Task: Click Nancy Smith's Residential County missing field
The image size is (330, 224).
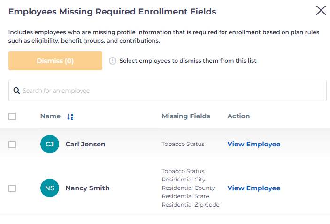Action: 188,188
